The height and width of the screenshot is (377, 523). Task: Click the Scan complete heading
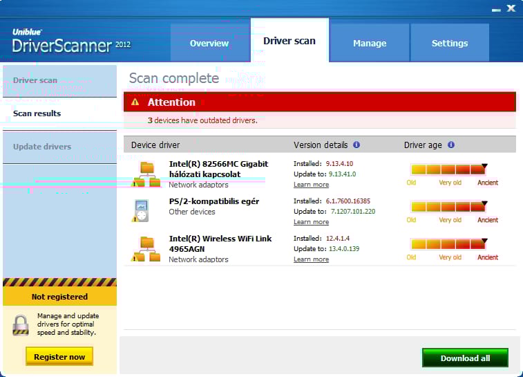point(174,78)
